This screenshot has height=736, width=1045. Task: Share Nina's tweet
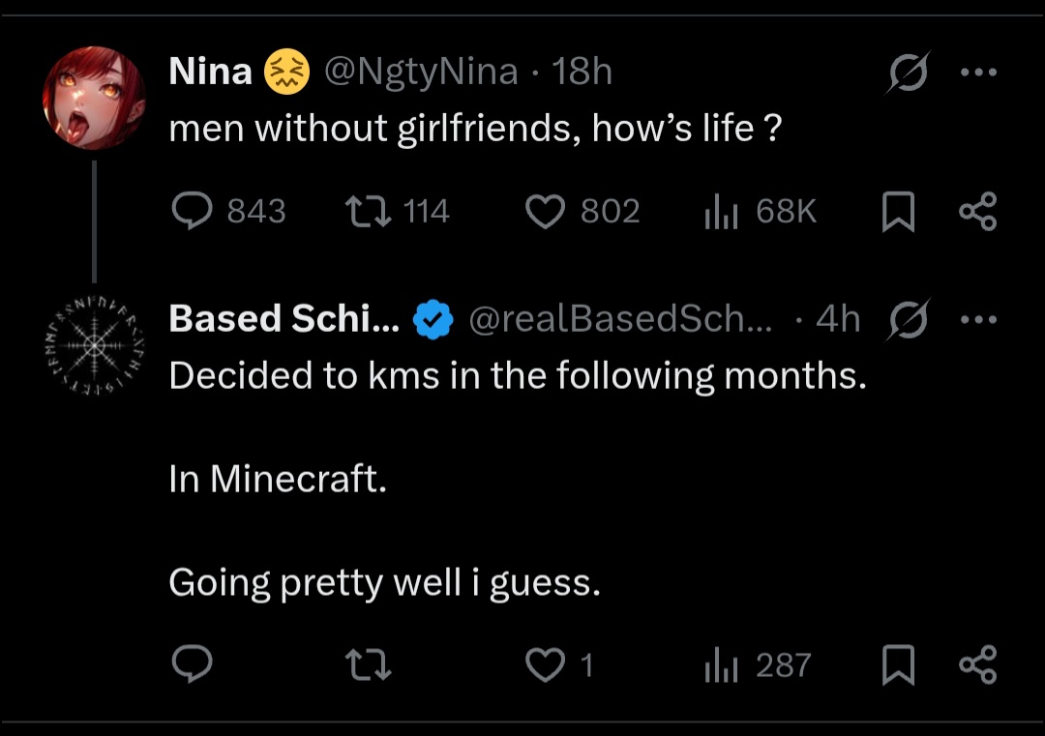976,212
